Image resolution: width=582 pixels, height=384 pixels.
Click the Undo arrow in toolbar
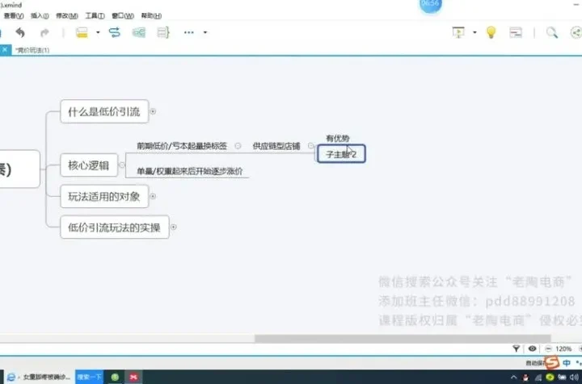tap(20, 33)
